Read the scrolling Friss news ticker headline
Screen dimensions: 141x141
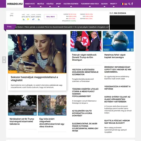pyautogui.click(x=62, y=27)
